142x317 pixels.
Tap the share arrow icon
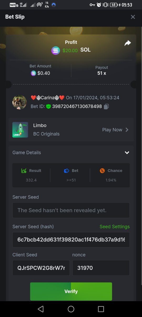[x=128, y=43]
